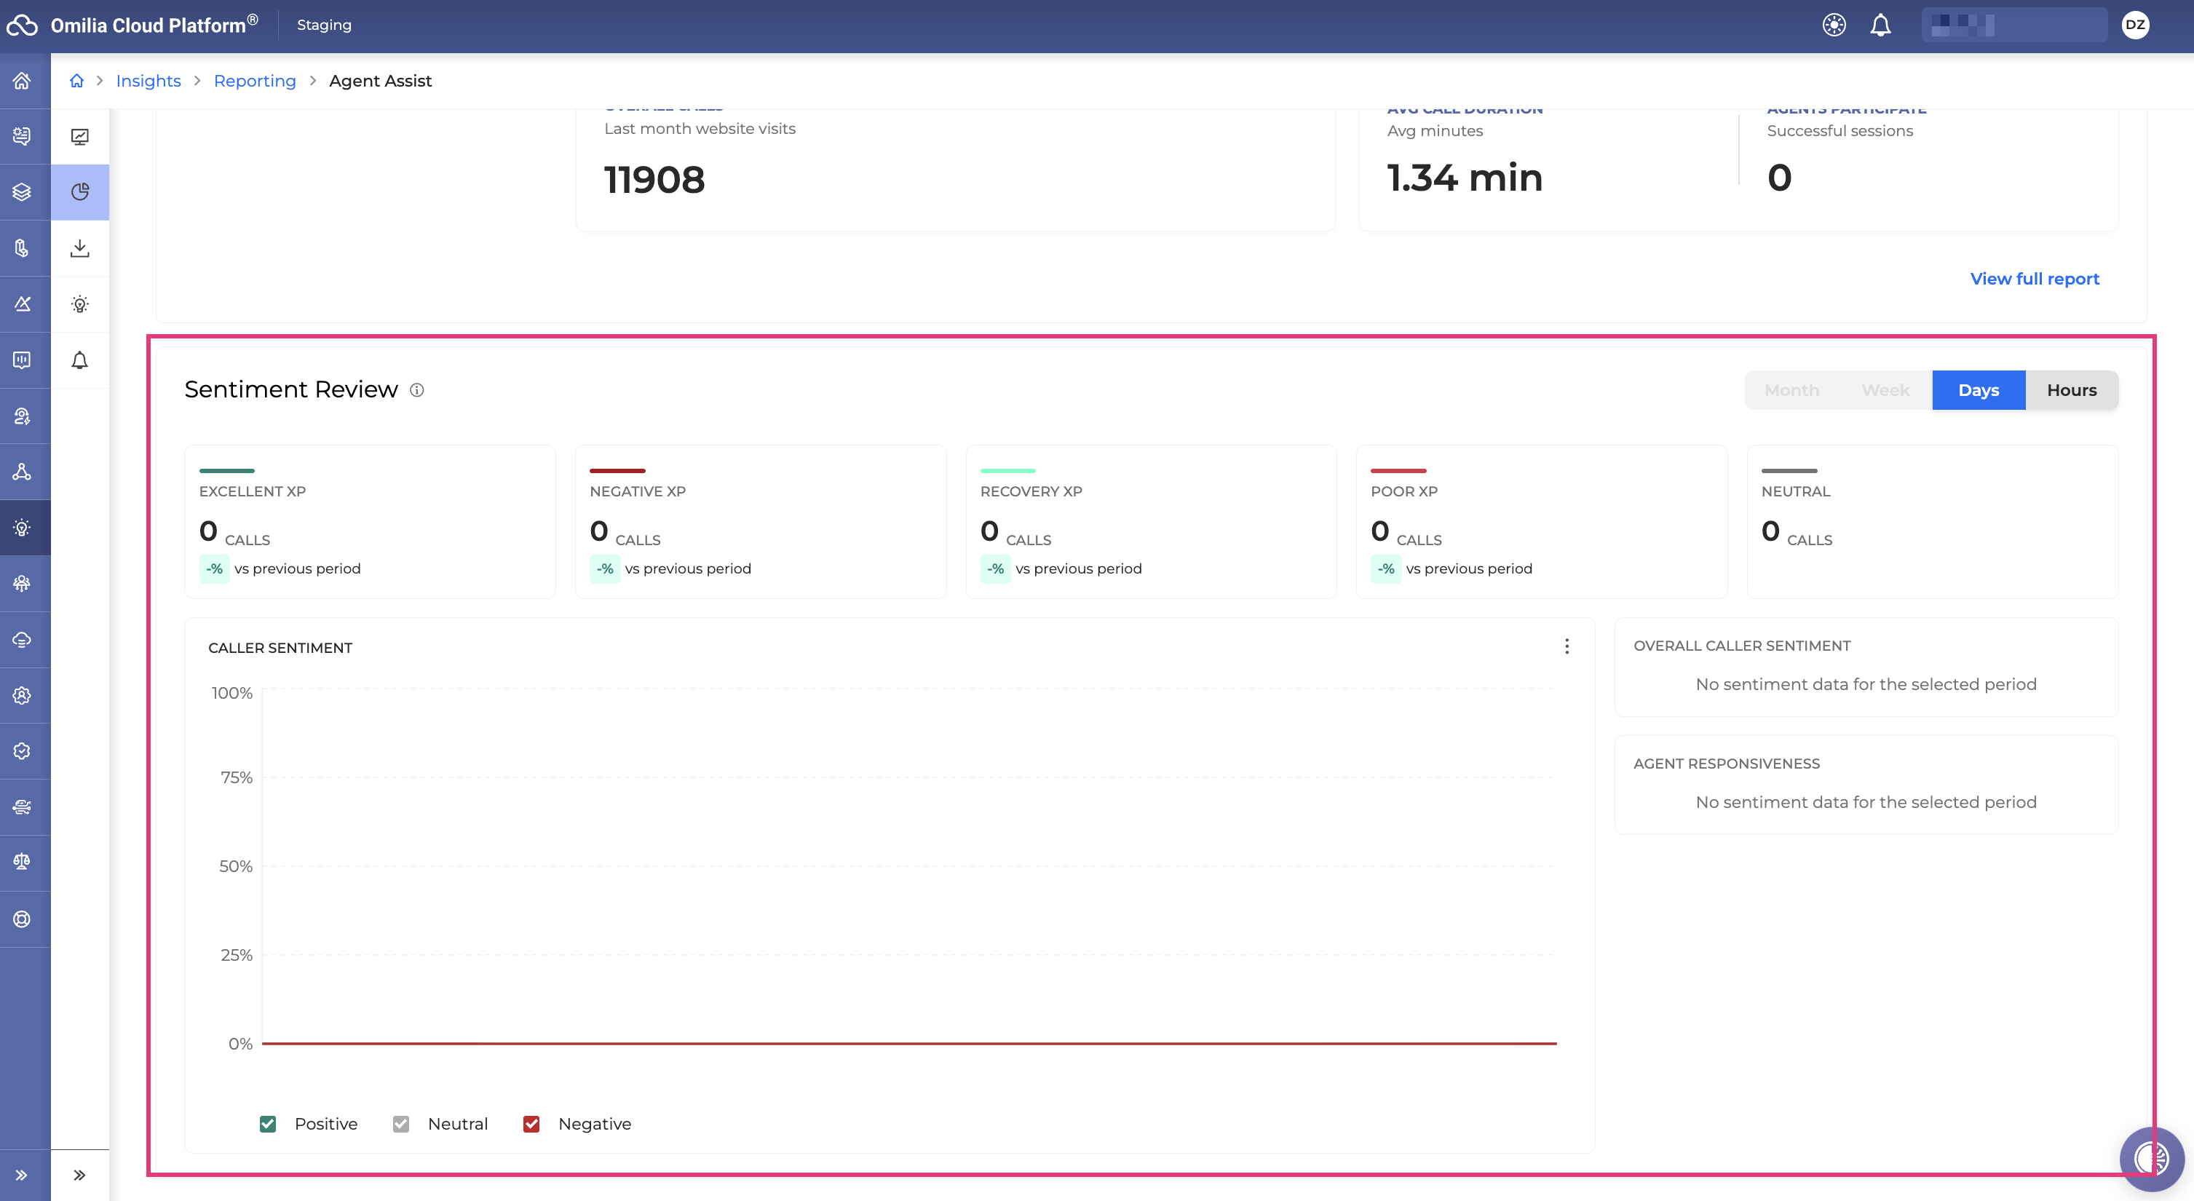Click the highlighted insights bulb in main sidebar
The width and height of the screenshot is (2194, 1201).
[x=22, y=527]
